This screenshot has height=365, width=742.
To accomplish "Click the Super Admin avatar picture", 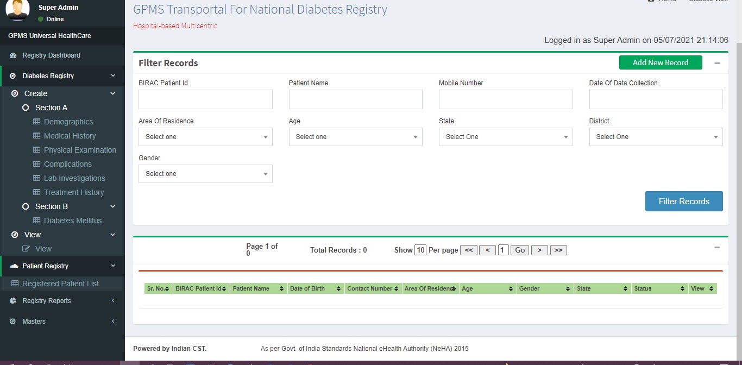I will pyautogui.click(x=17, y=11).
